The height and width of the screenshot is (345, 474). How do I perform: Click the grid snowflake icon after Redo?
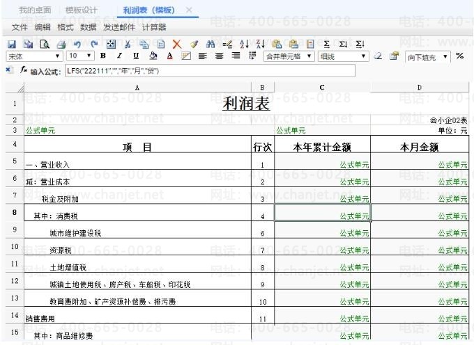point(111,45)
